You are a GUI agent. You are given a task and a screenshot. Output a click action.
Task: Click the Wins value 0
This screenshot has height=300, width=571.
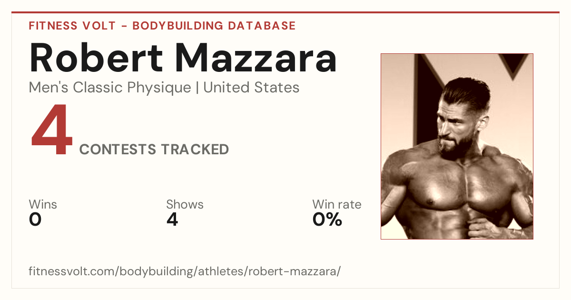point(35,220)
